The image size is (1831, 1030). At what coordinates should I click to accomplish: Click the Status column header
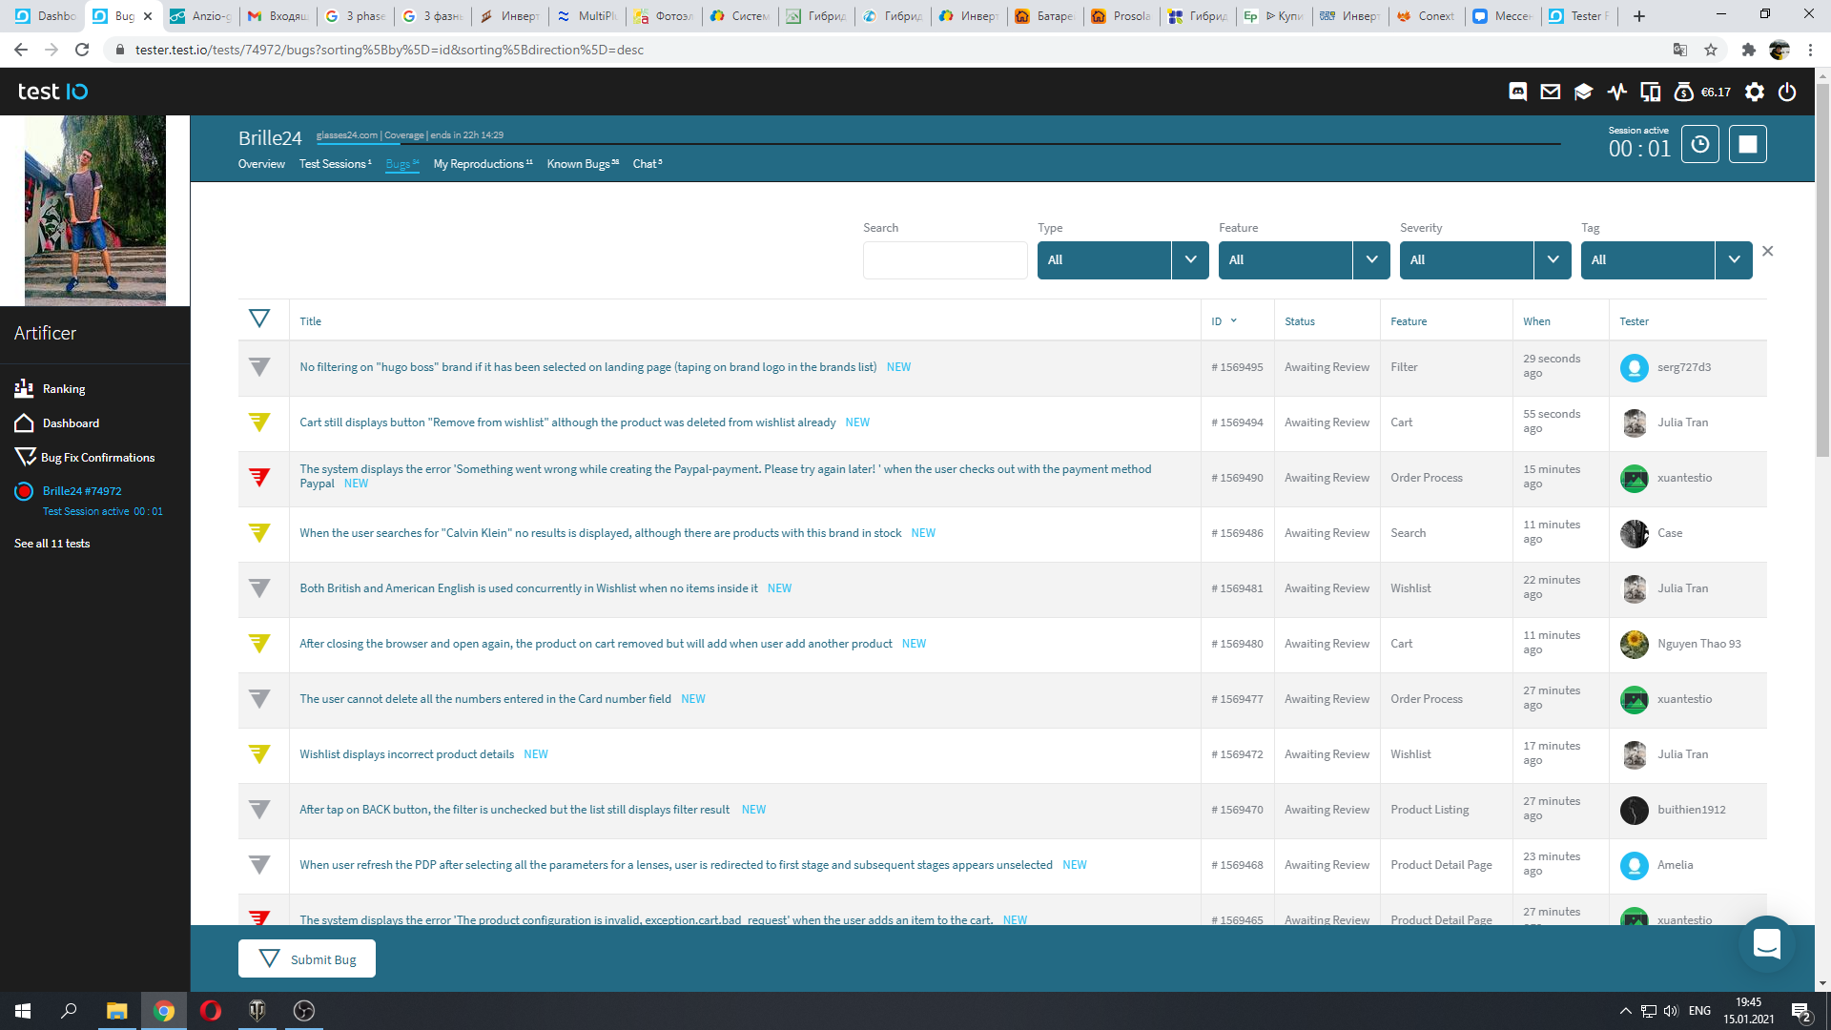click(x=1300, y=321)
